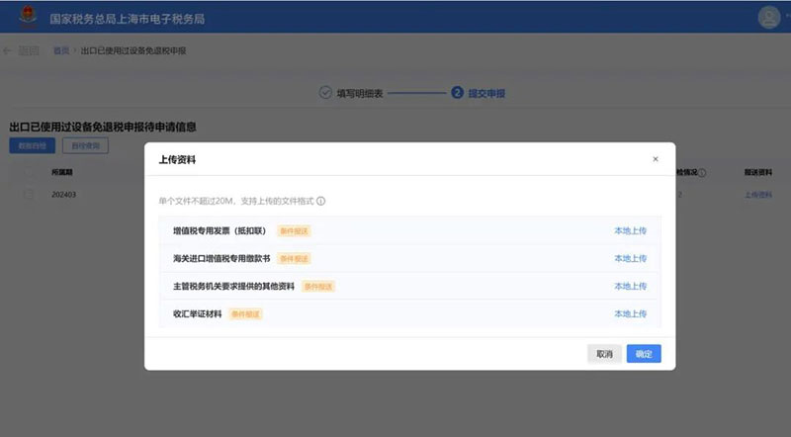Open the user avatar profile icon
The height and width of the screenshot is (437, 791).
(x=768, y=17)
